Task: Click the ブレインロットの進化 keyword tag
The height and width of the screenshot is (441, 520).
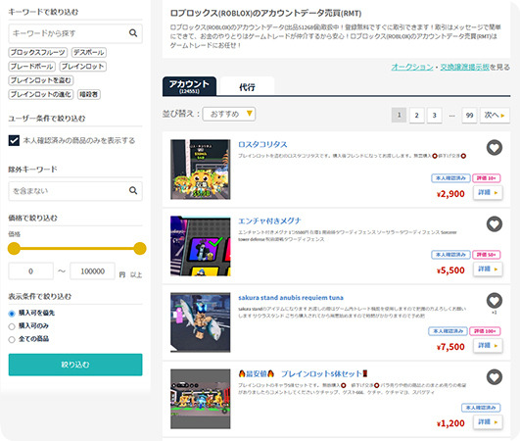Action: pos(41,94)
